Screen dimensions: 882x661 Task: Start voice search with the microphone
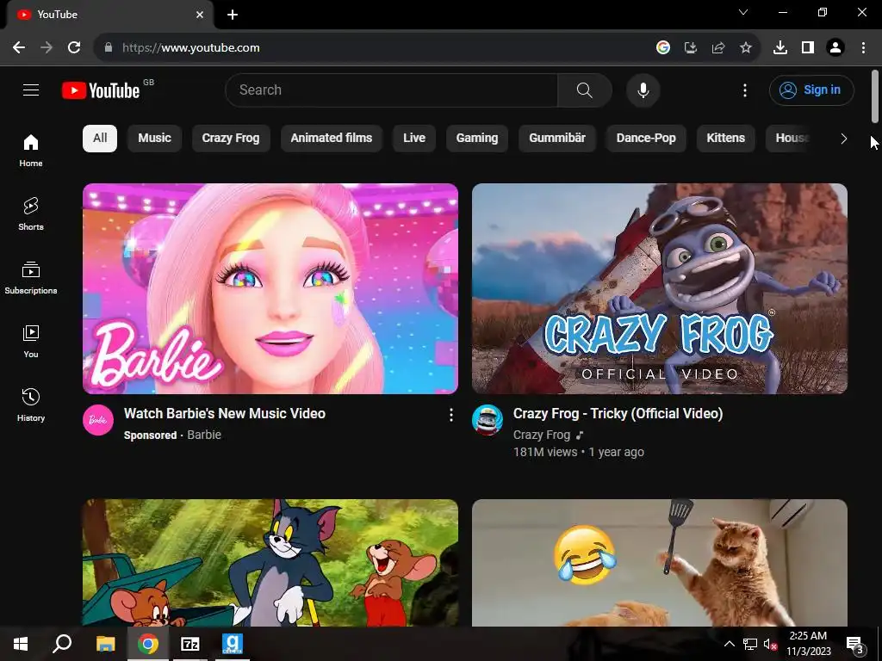coord(643,90)
